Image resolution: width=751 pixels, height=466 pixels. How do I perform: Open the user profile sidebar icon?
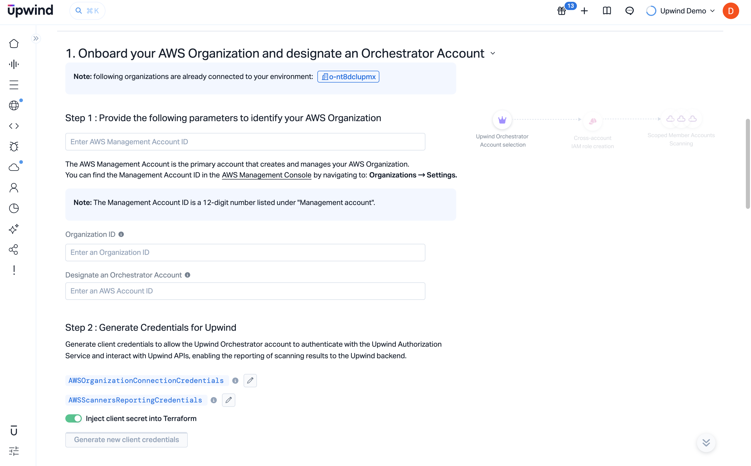(x=14, y=188)
